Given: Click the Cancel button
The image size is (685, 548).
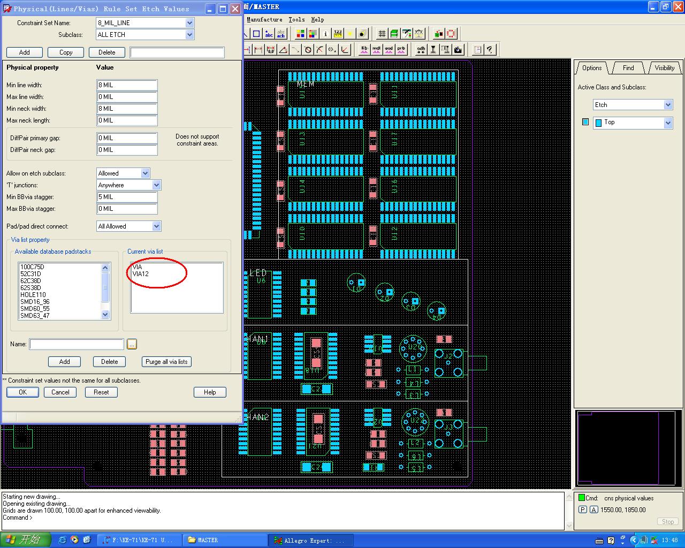Looking at the screenshot, I should (x=60, y=392).
